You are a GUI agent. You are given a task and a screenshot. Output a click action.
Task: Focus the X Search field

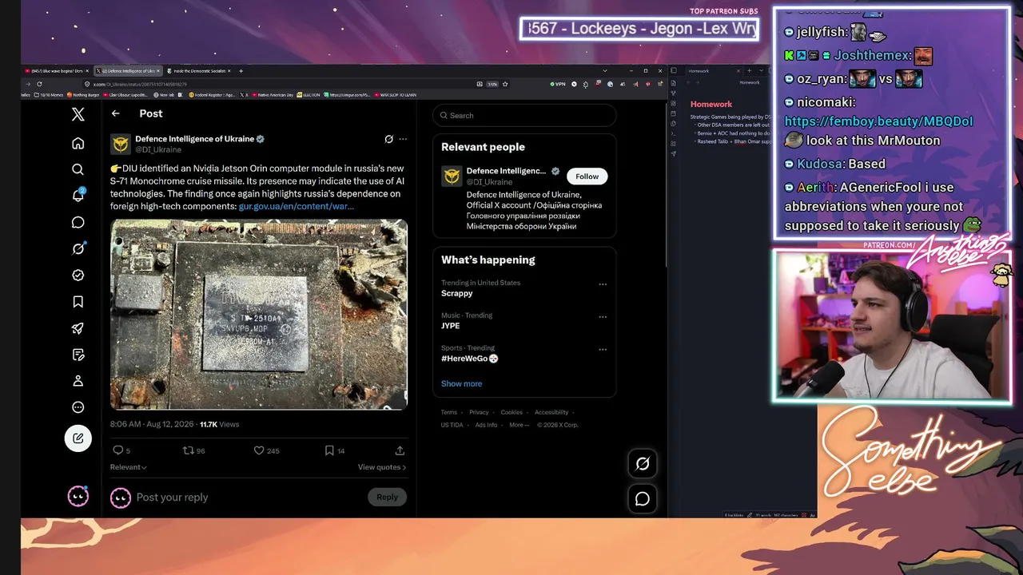click(524, 115)
